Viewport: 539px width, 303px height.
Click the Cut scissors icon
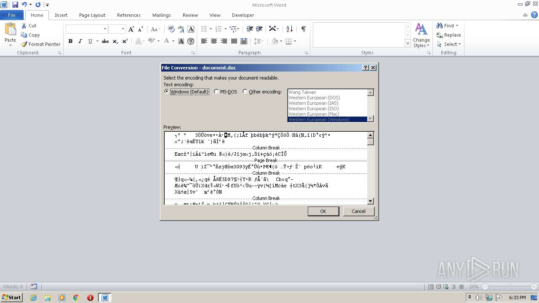[x=24, y=26]
